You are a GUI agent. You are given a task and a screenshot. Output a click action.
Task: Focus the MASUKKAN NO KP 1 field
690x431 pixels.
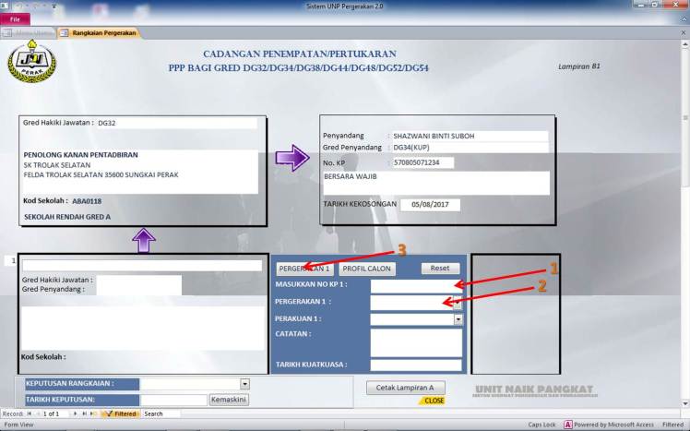415,285
